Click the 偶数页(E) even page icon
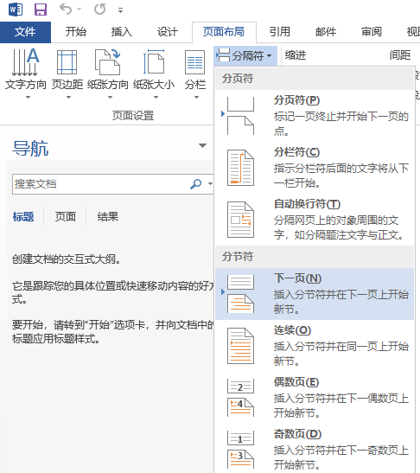 coord(240,398)
